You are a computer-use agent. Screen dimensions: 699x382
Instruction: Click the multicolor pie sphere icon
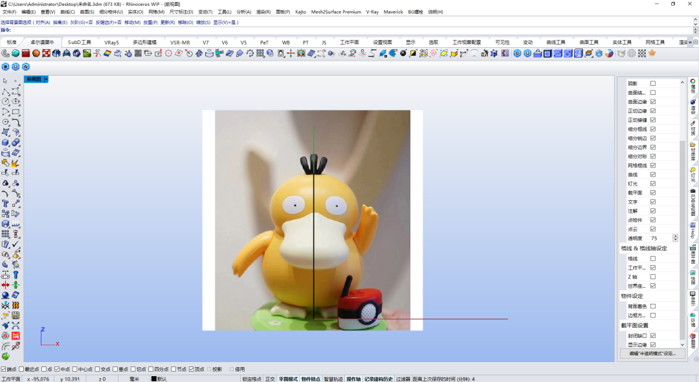[609, 54]
